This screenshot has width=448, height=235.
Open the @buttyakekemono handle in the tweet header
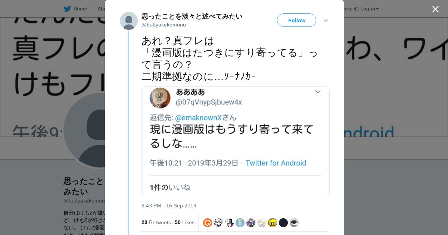pos(164,25)
